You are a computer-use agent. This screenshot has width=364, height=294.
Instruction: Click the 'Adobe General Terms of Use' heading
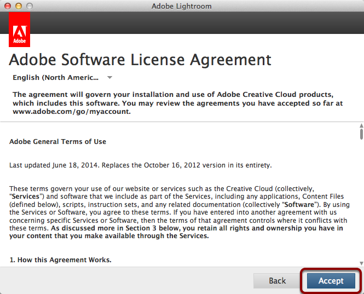click(x=57, y=142)
